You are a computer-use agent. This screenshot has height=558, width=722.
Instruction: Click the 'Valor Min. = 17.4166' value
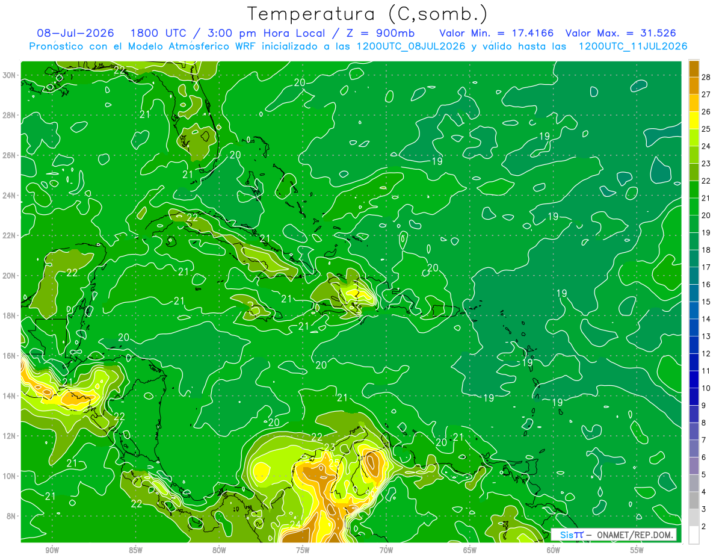coord(497,33)
